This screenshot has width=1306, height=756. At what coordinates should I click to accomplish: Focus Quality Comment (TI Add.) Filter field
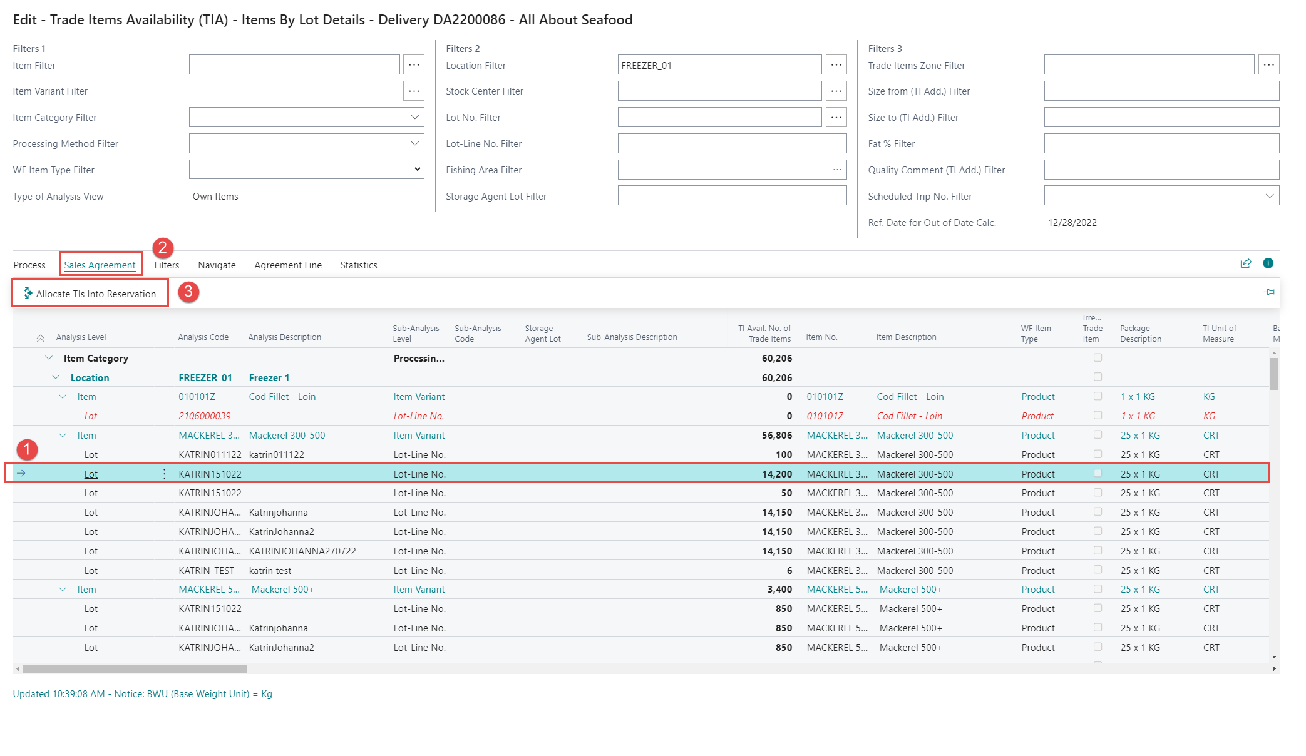pyautogui.click(x=1161, y=170)
